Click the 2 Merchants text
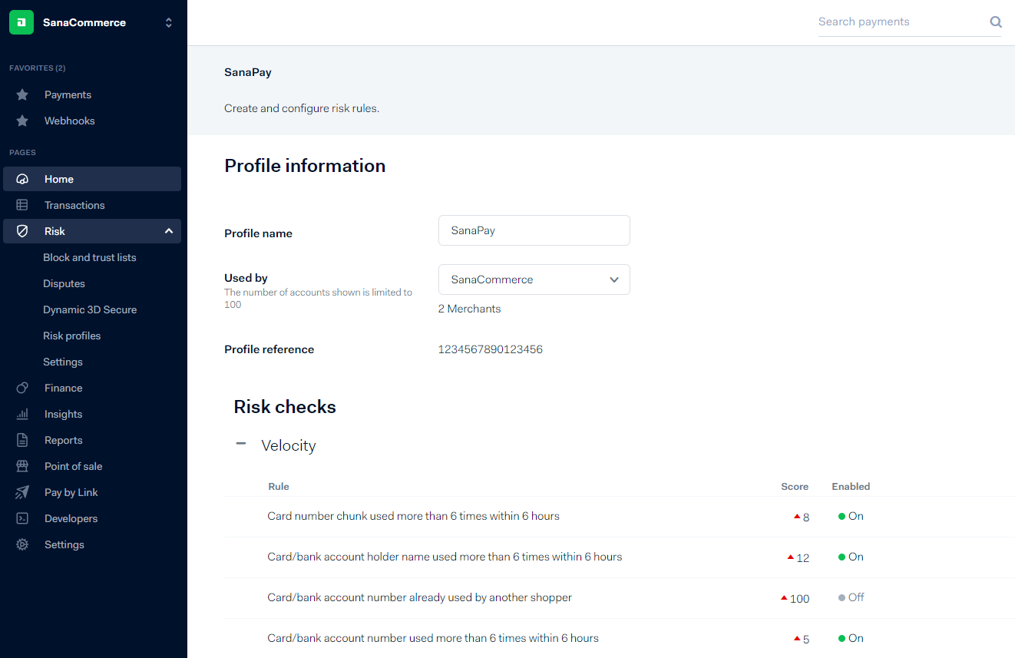This screenshot has height=658, width=1015. pyautogui.click(x=469, y=309)
